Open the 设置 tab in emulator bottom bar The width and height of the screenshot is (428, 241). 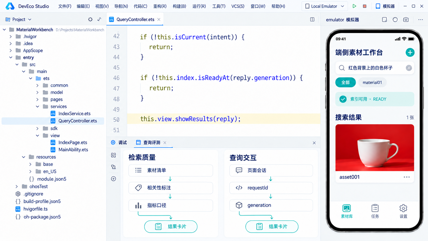point(403,211)
